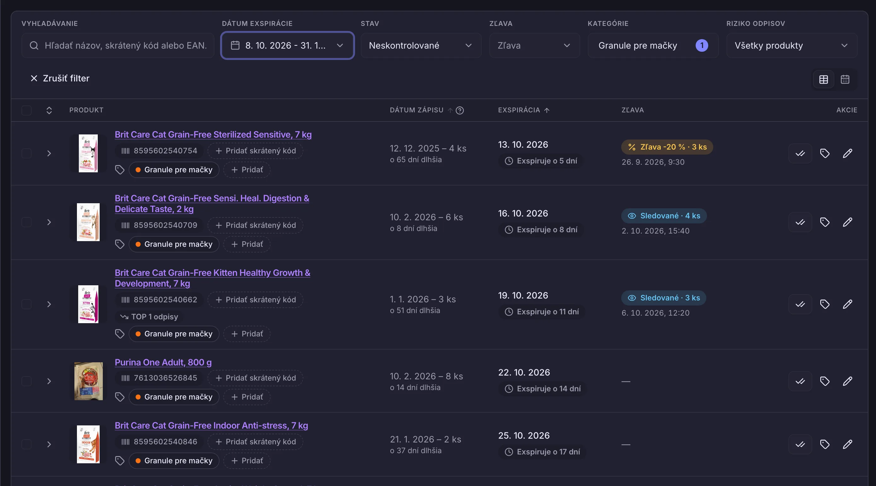876x486 pixels.
Task: Add category tag with Pridať on Kitten row
Action: 247,334
